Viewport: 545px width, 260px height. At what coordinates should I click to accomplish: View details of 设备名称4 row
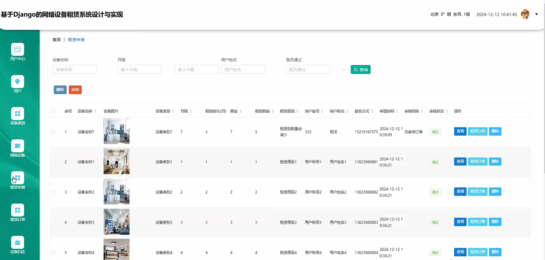pos(460,252)
